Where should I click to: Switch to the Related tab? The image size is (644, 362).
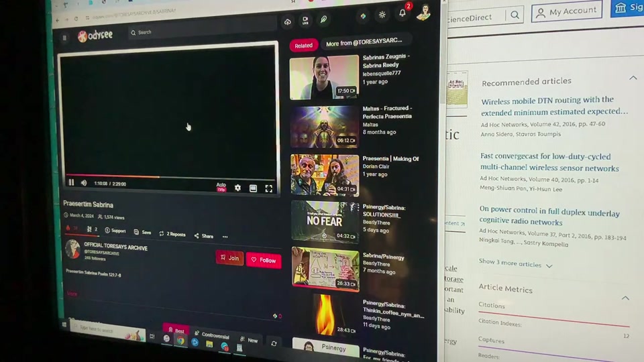(x=303, y=46)
